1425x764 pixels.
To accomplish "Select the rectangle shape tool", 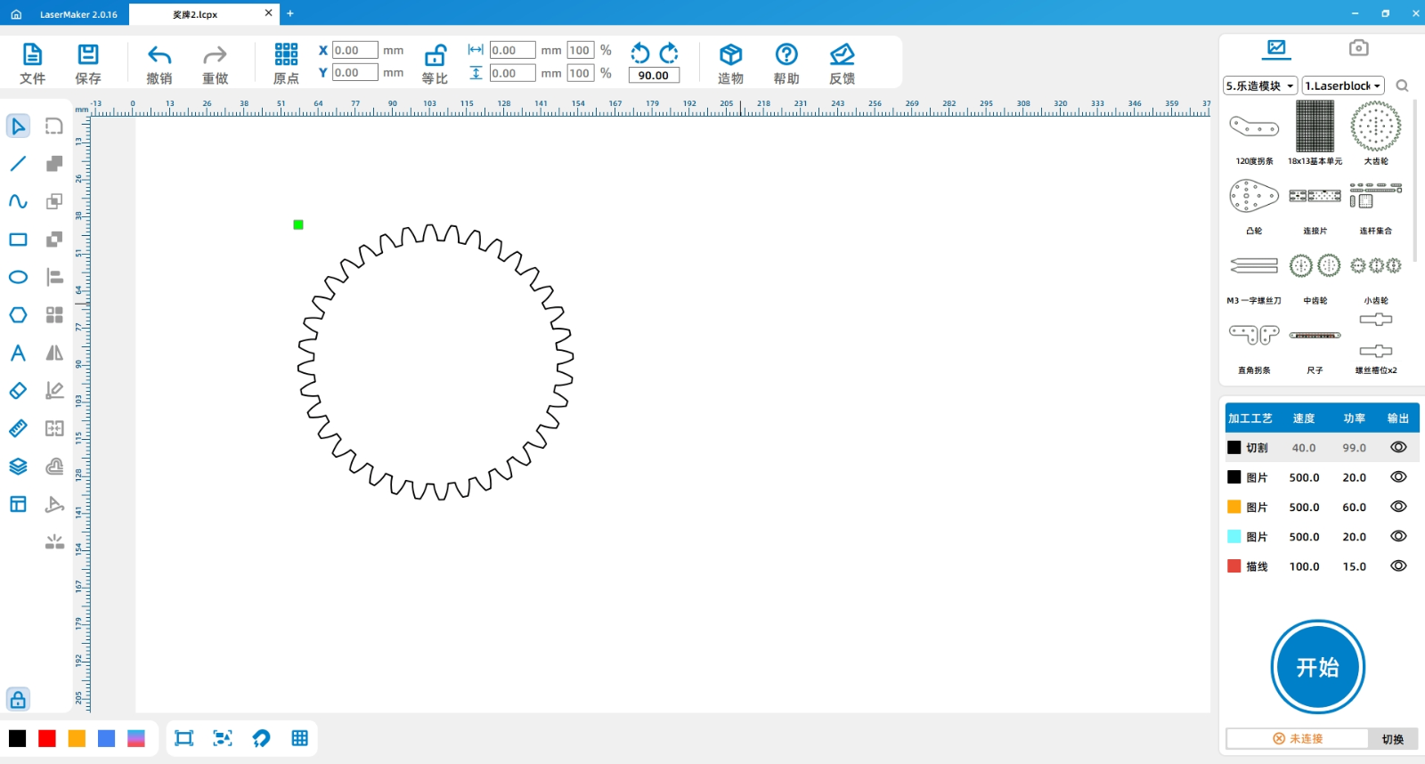I will pyautogui.click(x=18, y=240).
